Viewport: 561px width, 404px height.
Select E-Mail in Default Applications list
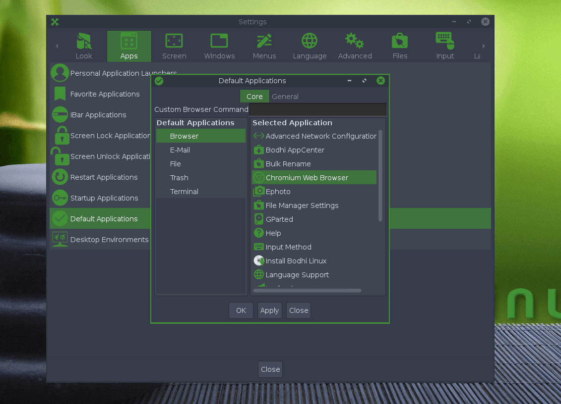tap(180, 150)
